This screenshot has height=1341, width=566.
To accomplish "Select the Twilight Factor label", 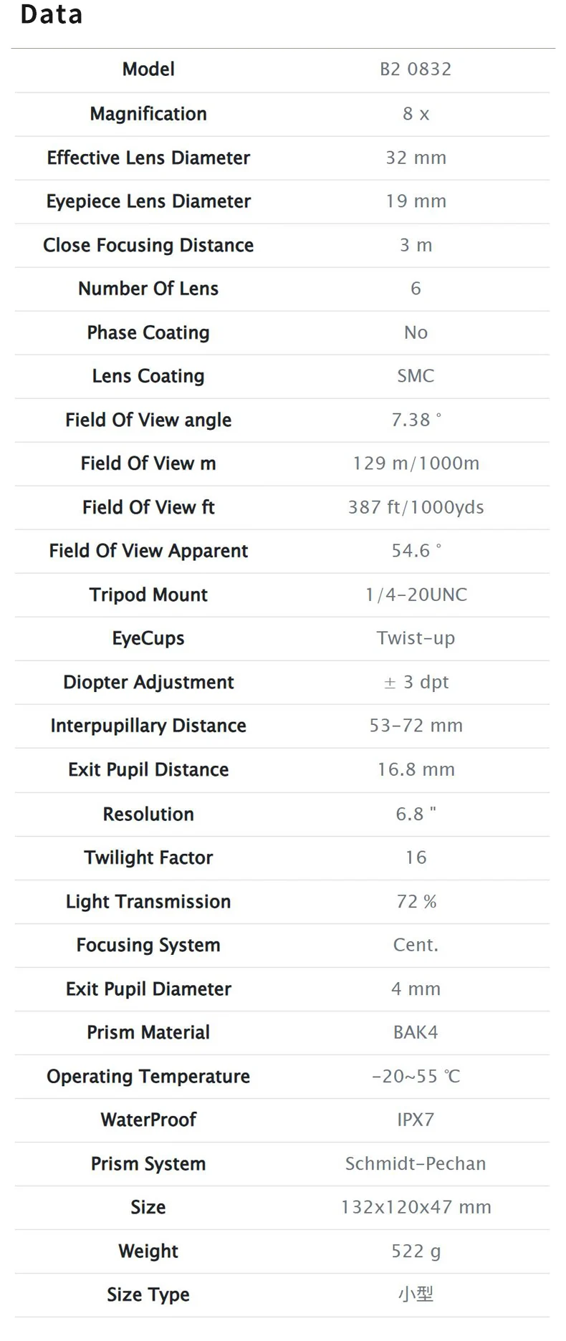I will click(148, 857).
